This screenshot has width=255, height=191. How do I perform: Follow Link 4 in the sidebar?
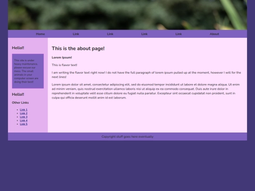[x=24, y=121]
